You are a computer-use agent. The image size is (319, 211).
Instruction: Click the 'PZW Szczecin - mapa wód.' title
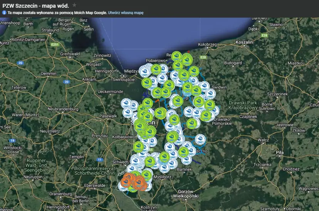coord(35,5)
